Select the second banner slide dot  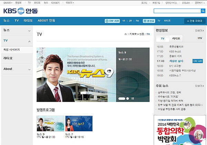point(128,98)
